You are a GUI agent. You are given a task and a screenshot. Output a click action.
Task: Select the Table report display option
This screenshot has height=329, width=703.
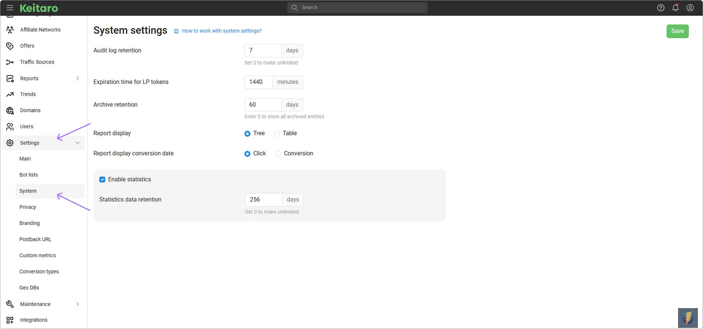(x=276, y=133)
